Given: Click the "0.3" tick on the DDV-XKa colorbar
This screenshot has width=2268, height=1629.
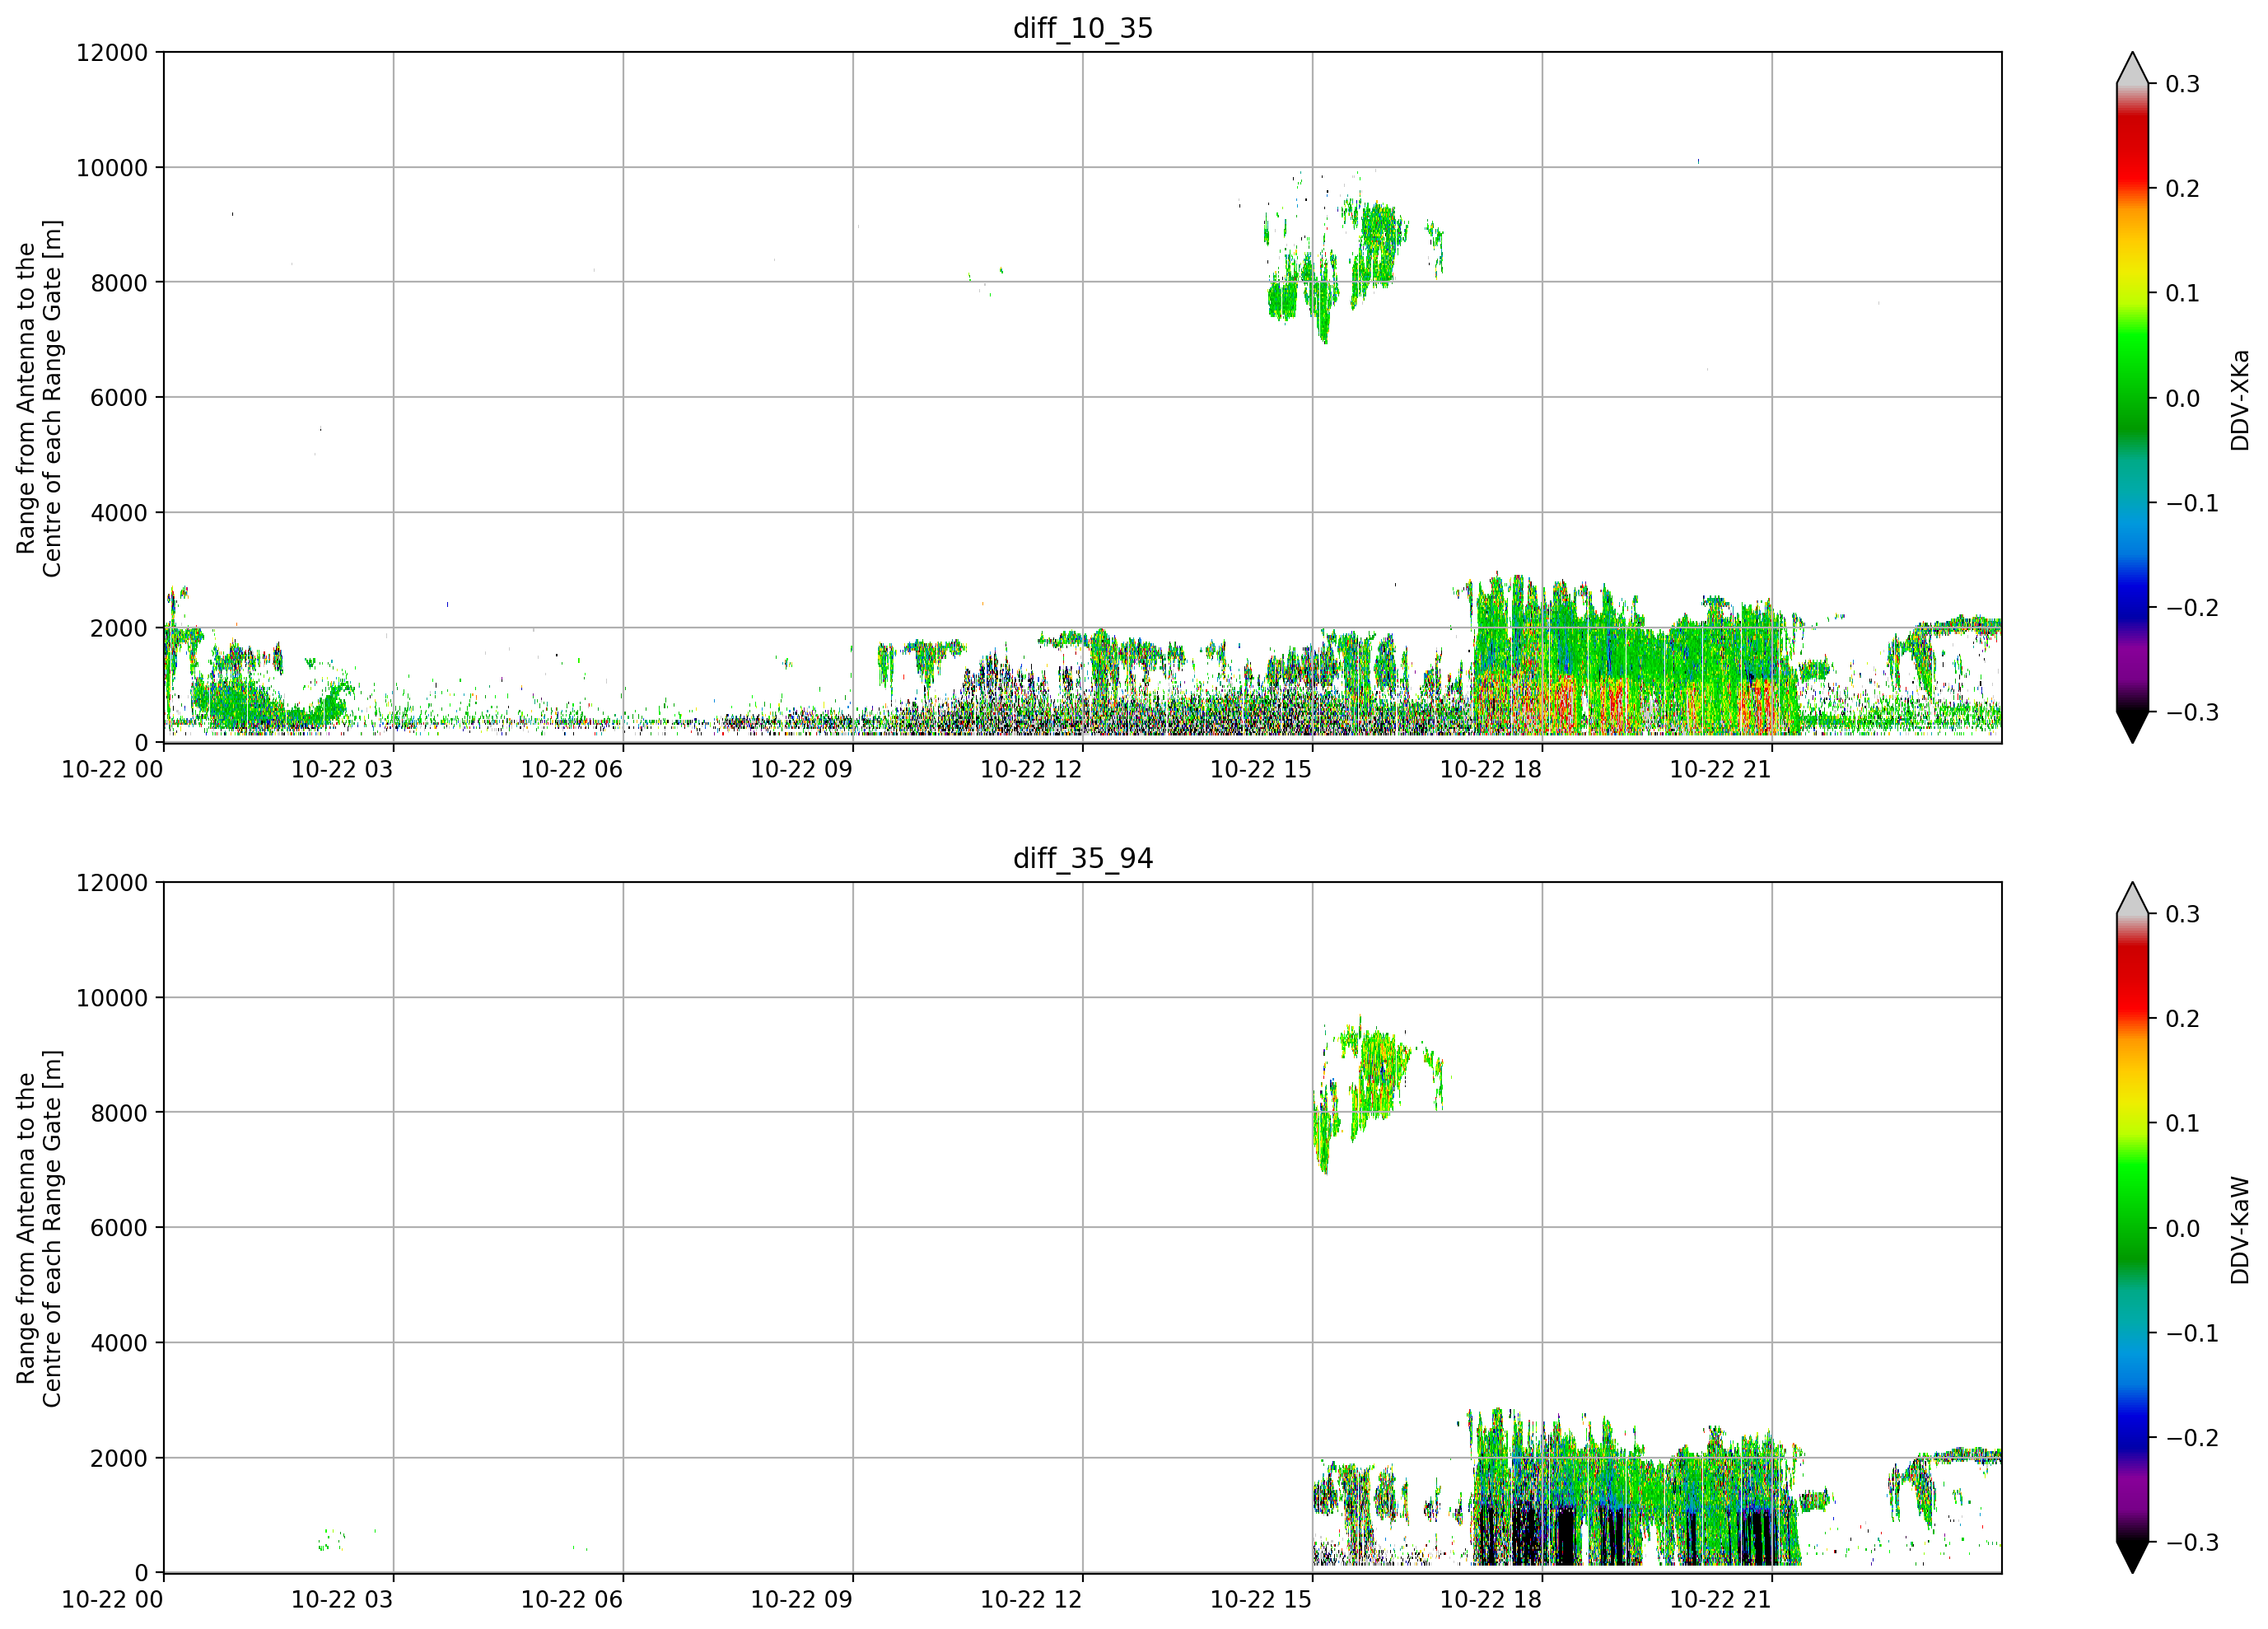Looking at the screenshot, I should tap(2183, 84).
